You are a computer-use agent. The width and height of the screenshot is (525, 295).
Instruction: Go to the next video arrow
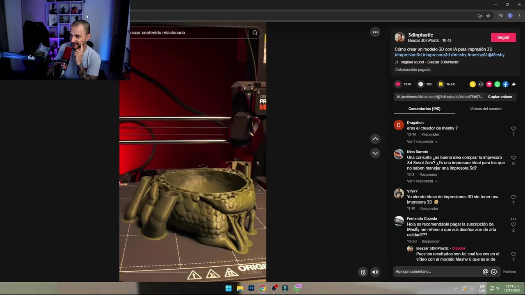click(375, 153)
